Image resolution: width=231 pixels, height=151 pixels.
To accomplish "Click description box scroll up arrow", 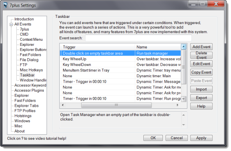I will tap(183, 115).
